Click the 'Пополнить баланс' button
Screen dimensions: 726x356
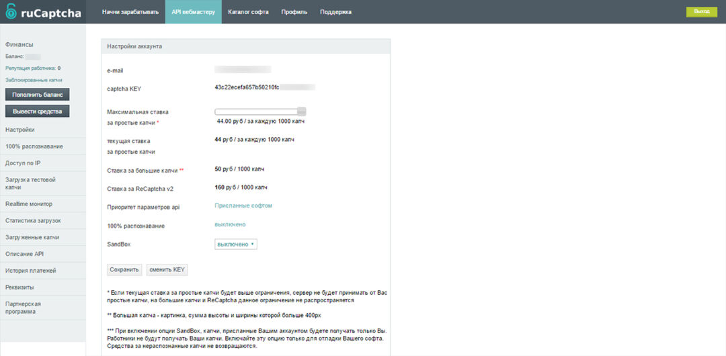point(38,95)
